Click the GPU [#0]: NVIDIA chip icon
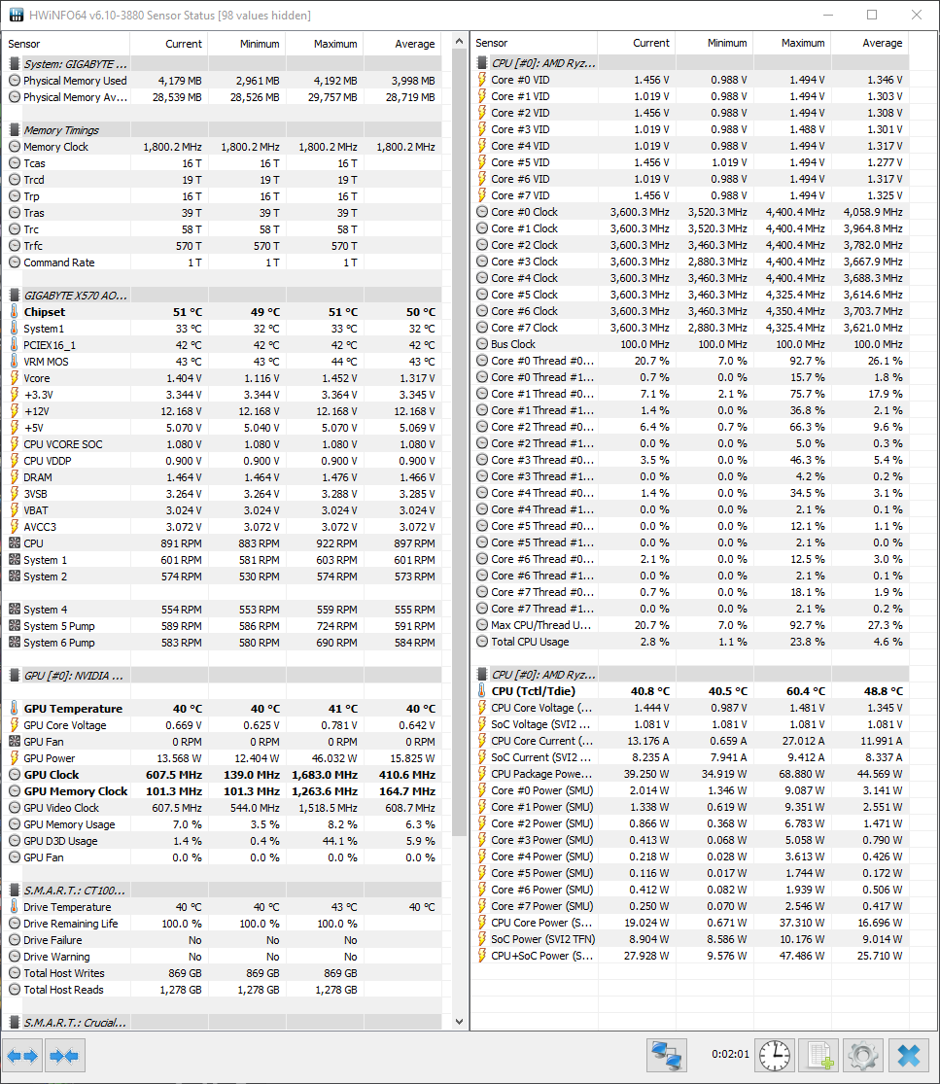Viewport: 940px width, 1084px height. [x=15, y=676]
